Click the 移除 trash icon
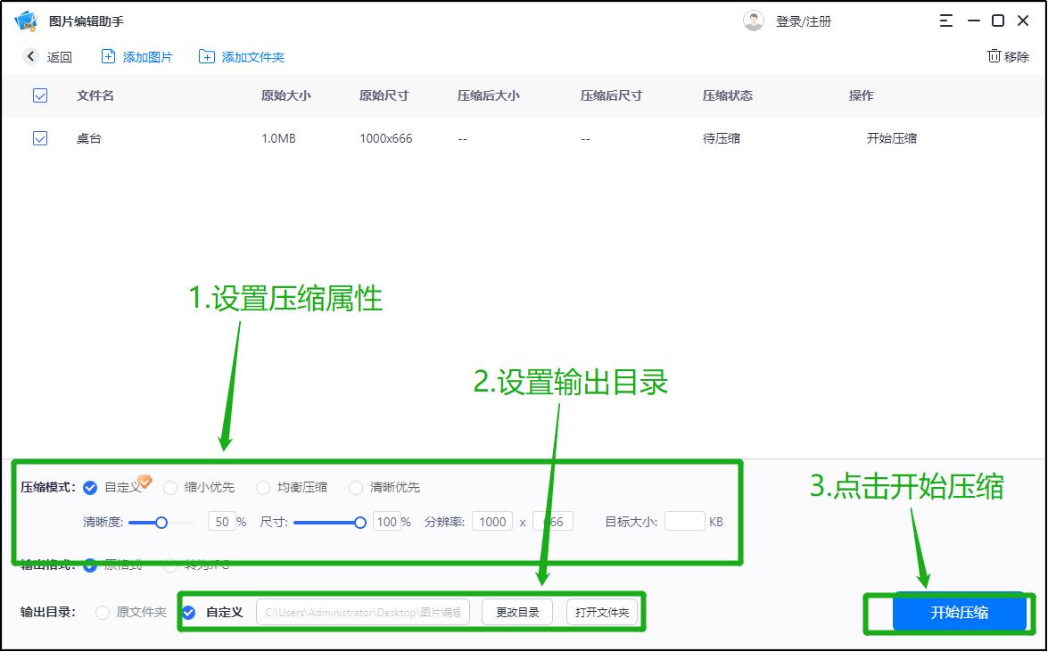The width and height of the screenshot is (1048, 652). point(994,55)
